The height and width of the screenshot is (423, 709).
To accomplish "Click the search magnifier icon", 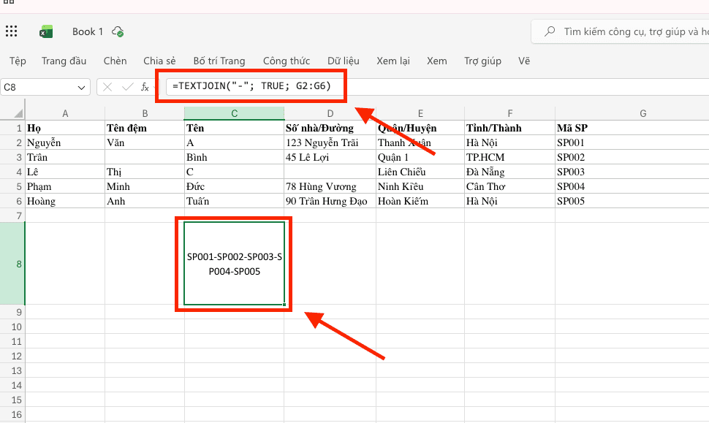I will point(550,31).
